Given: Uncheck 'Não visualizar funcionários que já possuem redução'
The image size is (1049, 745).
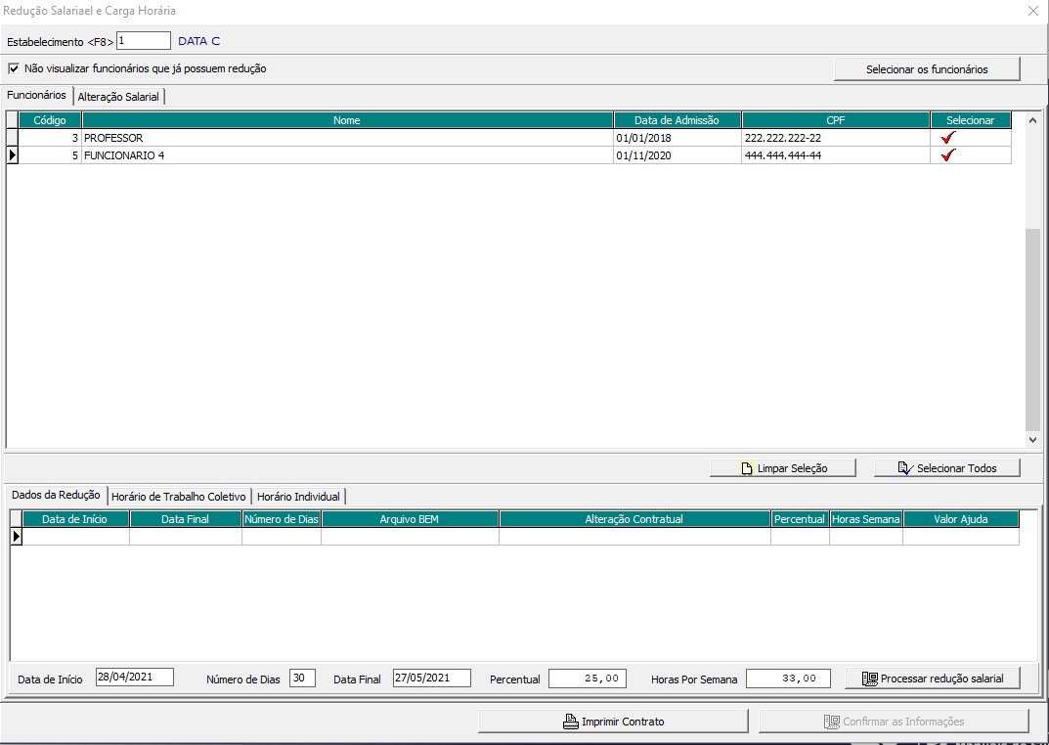Looking at the screenshot, I should pos(14,68).
